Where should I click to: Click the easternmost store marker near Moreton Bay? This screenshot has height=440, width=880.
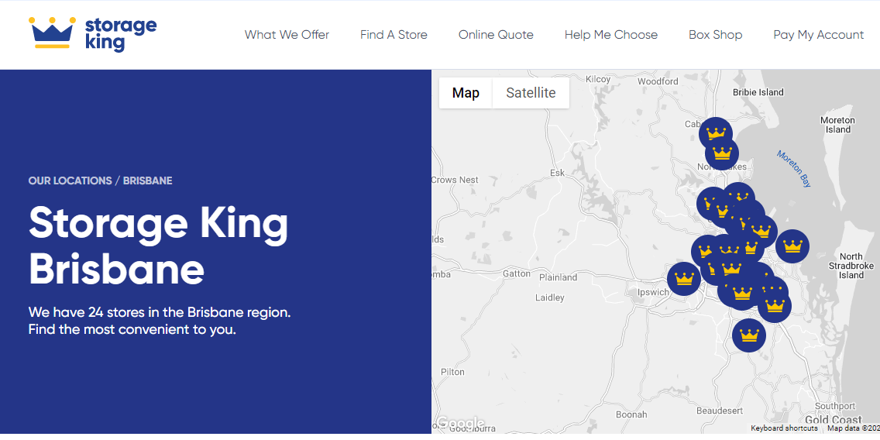point(792,246)
